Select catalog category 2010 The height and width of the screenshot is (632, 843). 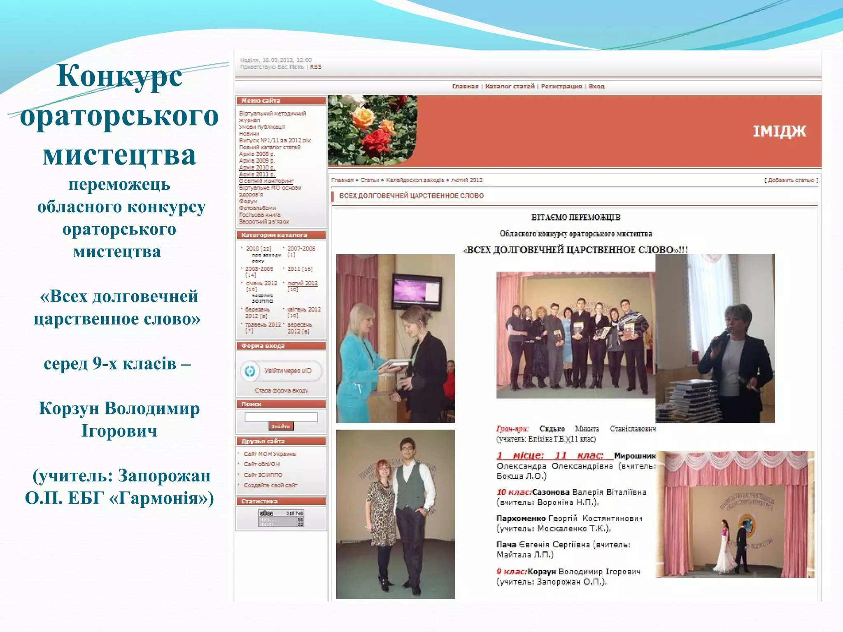(x=258, y=249)
